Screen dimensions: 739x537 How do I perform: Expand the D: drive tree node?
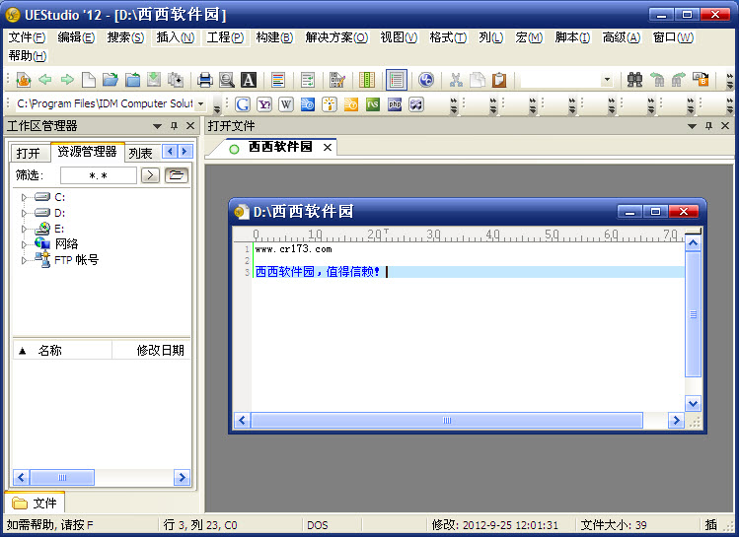(x=24, y=213)
